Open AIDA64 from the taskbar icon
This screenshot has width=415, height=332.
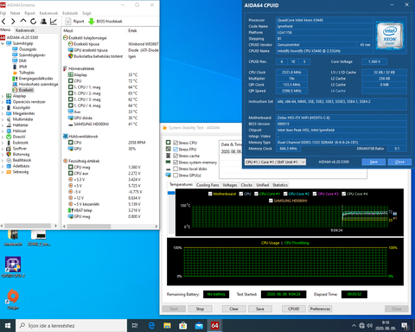coord(214,326)
